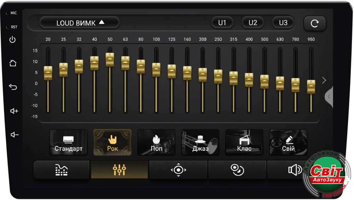Click the 50 Hz band slider knob
The width and height of the screenshot is (354, 200).
(x=110, y=59)
